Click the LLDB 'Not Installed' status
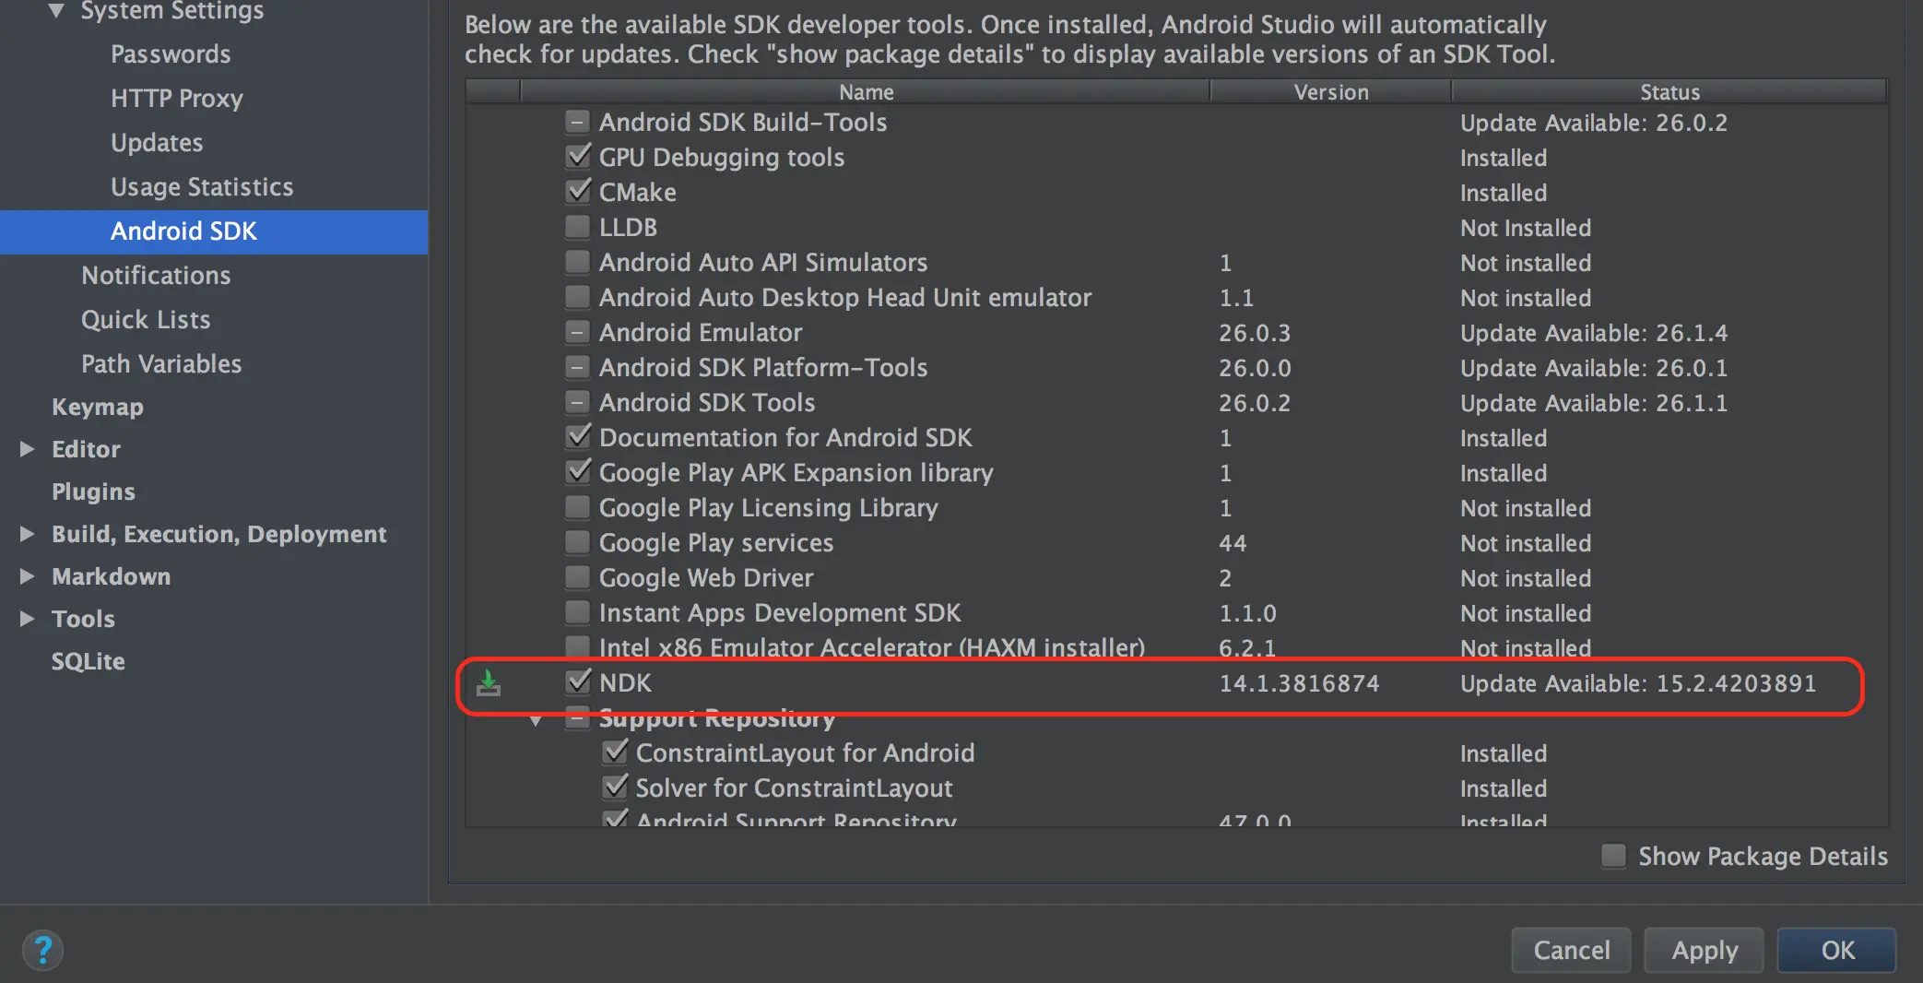 (x=1526, y=228)
